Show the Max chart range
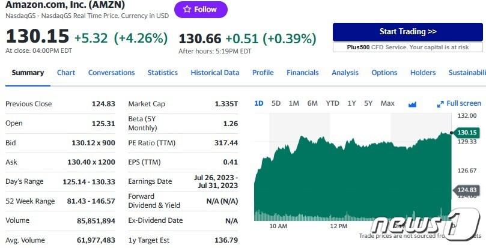Image resolution: width=486 pixels, height=248 pixels. (x=387, y=103)
